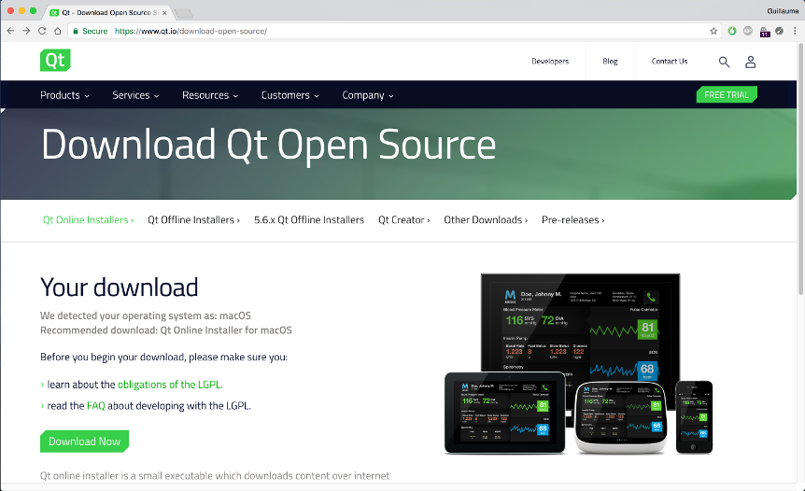Select the Qt Online Installers tab
805x491 pixels.
[89, 219]
